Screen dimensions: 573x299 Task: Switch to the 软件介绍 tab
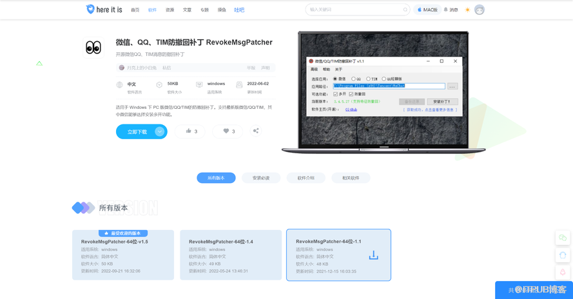306,178
